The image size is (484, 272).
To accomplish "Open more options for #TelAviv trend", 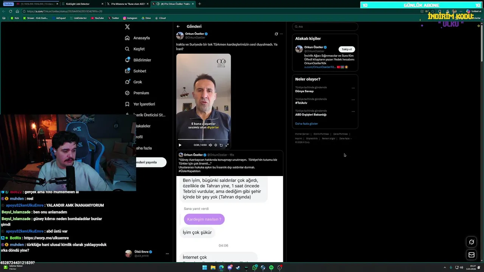I will [x=353, y=100].
